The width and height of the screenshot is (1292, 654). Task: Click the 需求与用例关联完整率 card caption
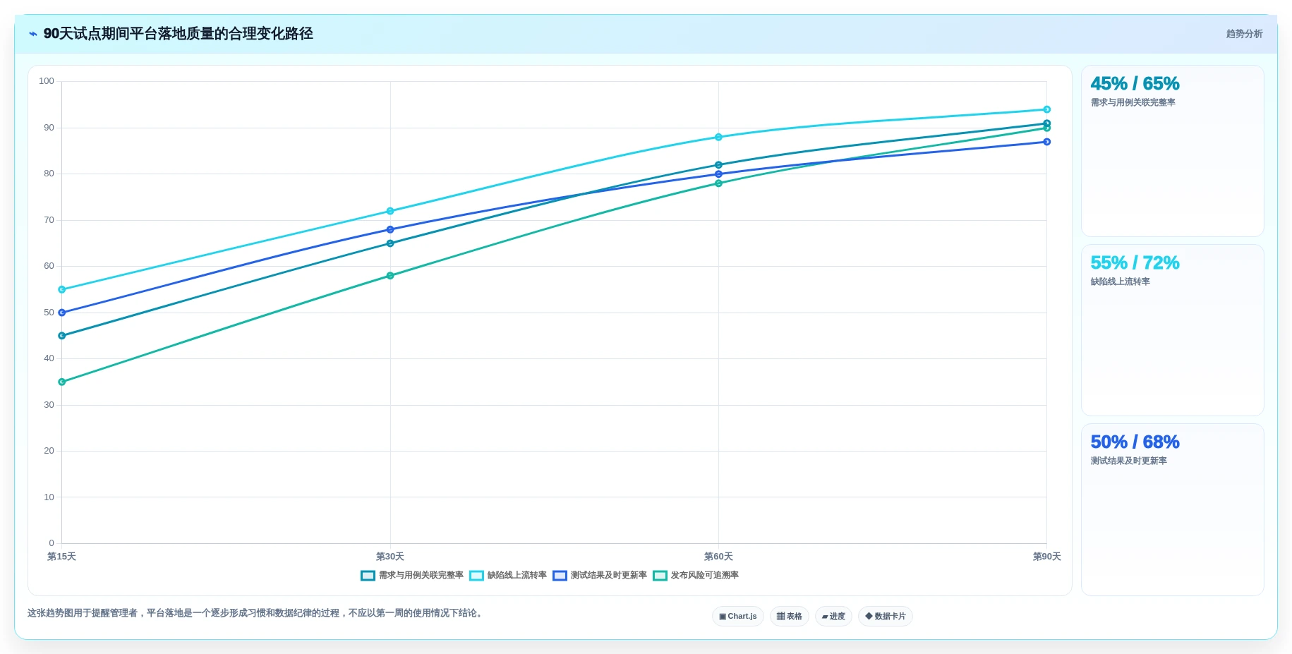tap(1133, 103)
